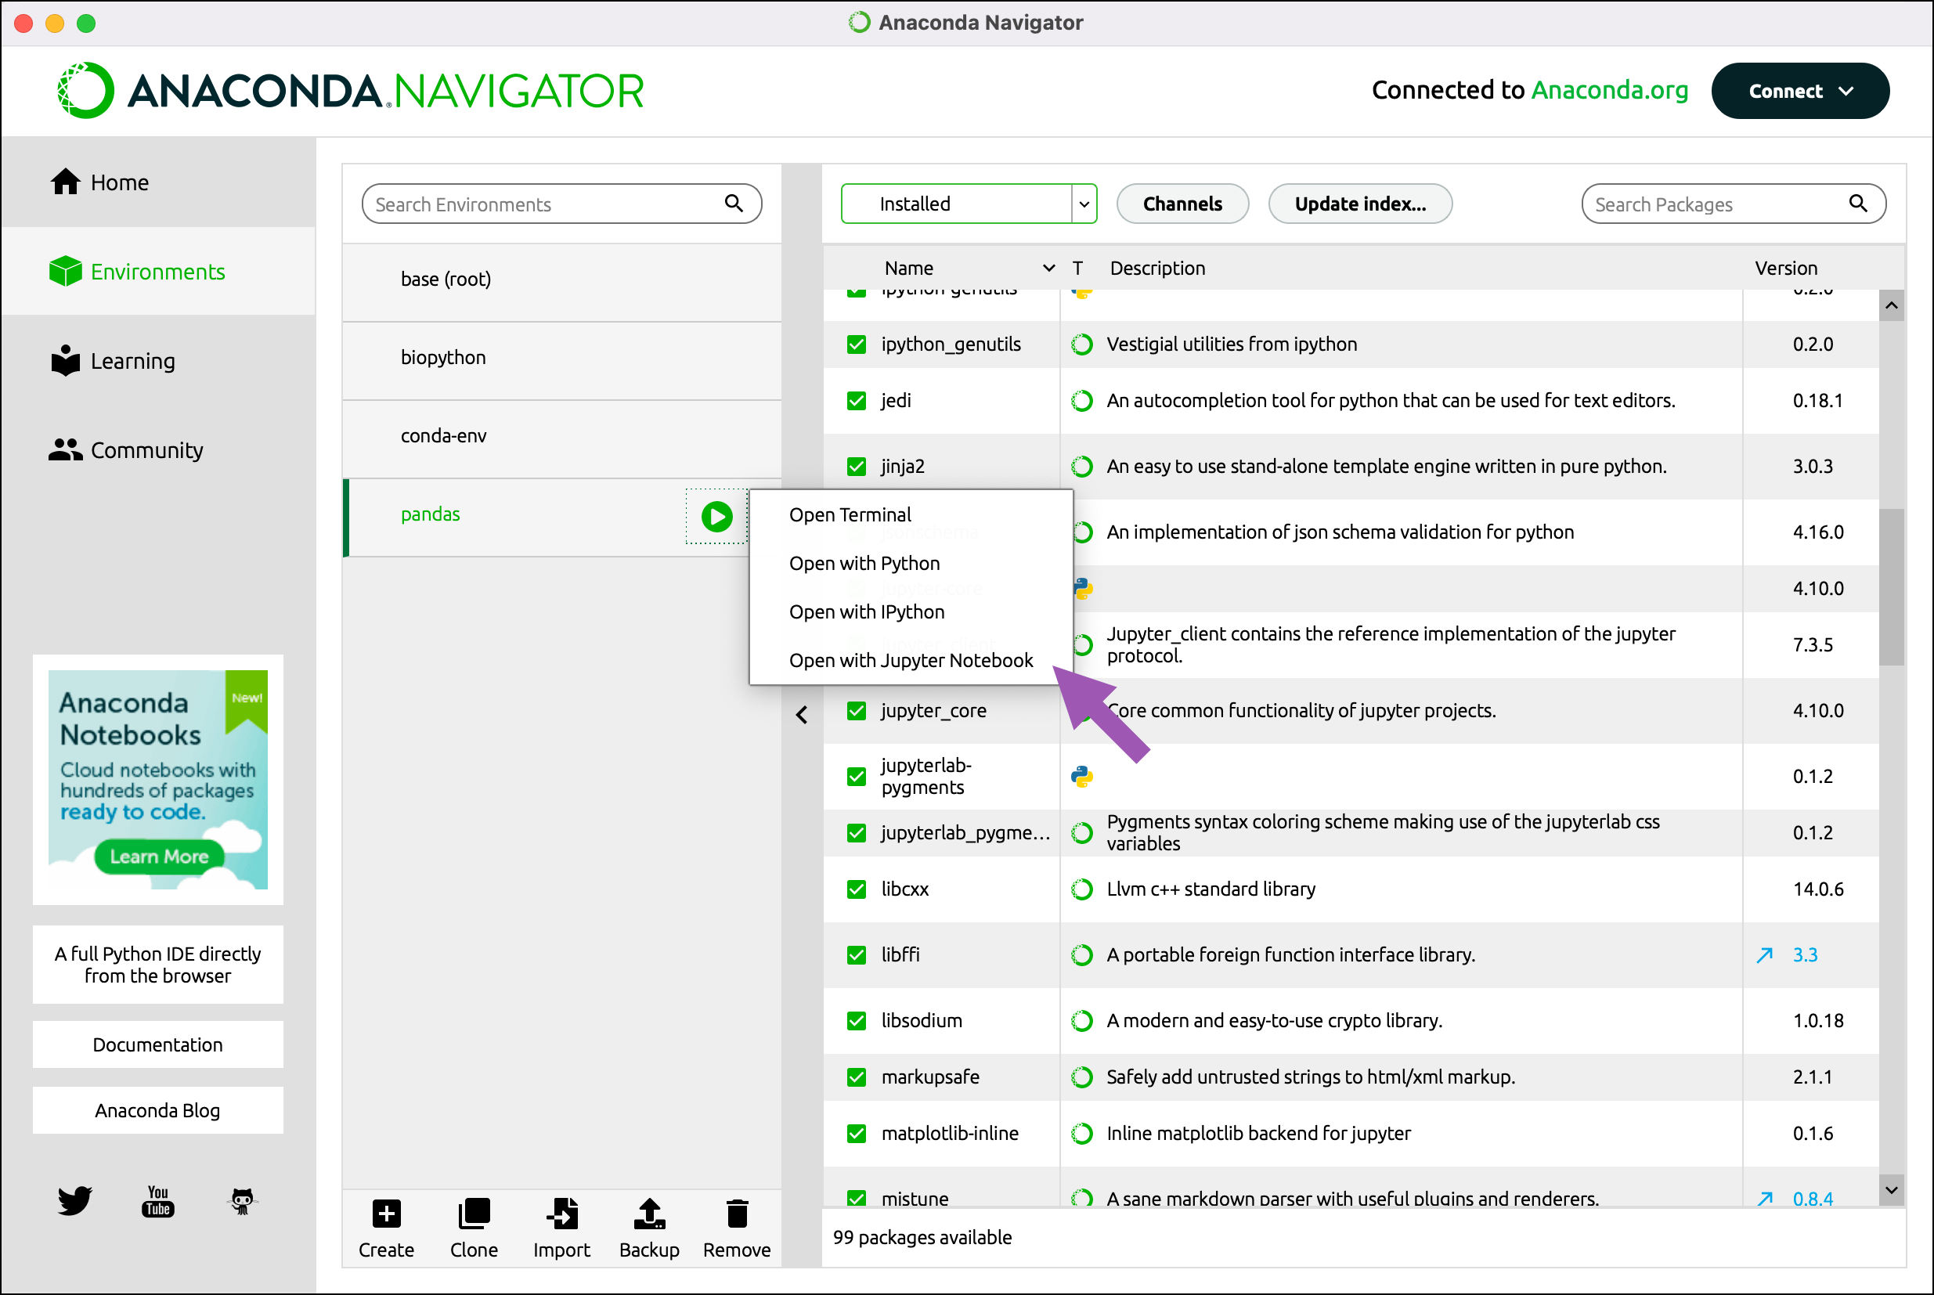Open the Twitter bird icon link
1934x1295 pixels.
click(75, 1201)
